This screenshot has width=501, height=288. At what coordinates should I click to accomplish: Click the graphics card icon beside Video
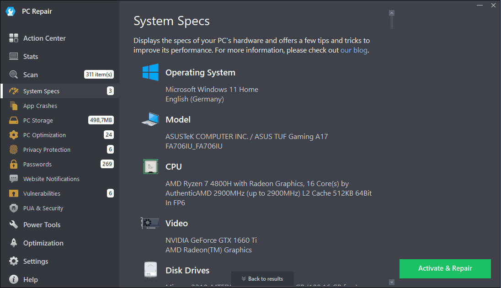coord(150,223)
